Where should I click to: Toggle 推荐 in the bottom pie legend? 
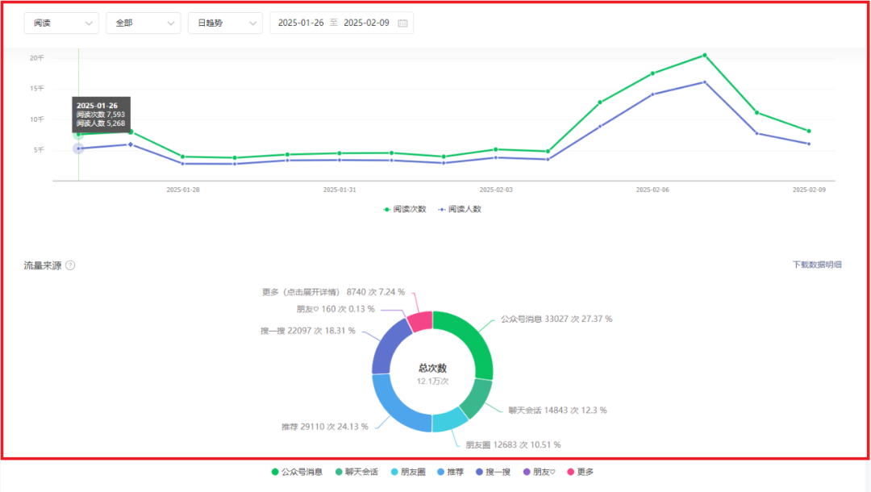tap(451, 472)
